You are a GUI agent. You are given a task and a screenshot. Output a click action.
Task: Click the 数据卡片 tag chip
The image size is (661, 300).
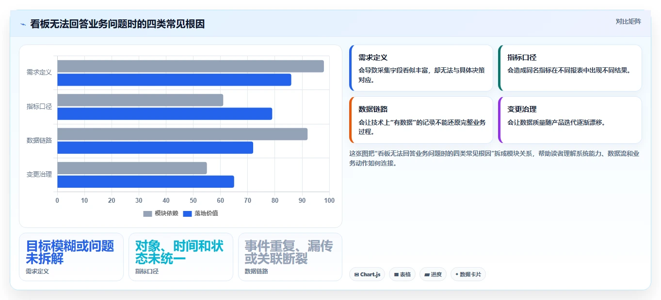[x=468, y=274]
